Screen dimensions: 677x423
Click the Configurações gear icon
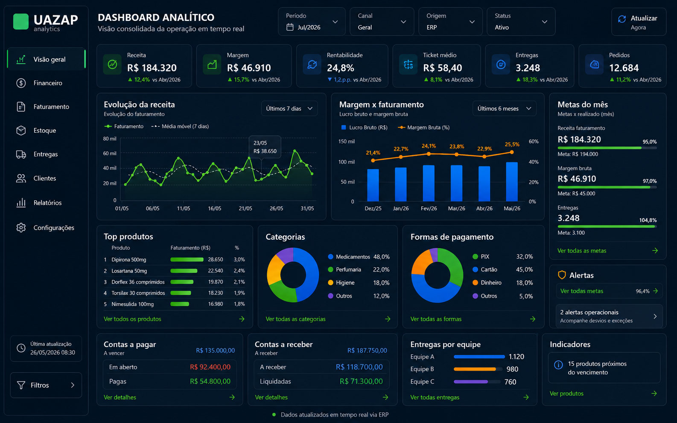click(x=21, y=228)
